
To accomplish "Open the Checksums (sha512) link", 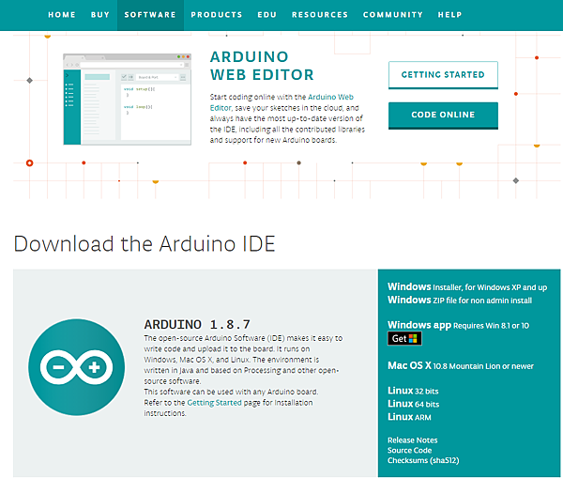I will pos(423,460).
